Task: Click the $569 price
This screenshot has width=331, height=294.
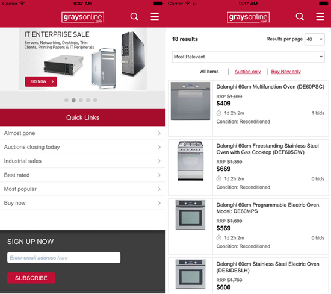Action: [x=223, y=228]
